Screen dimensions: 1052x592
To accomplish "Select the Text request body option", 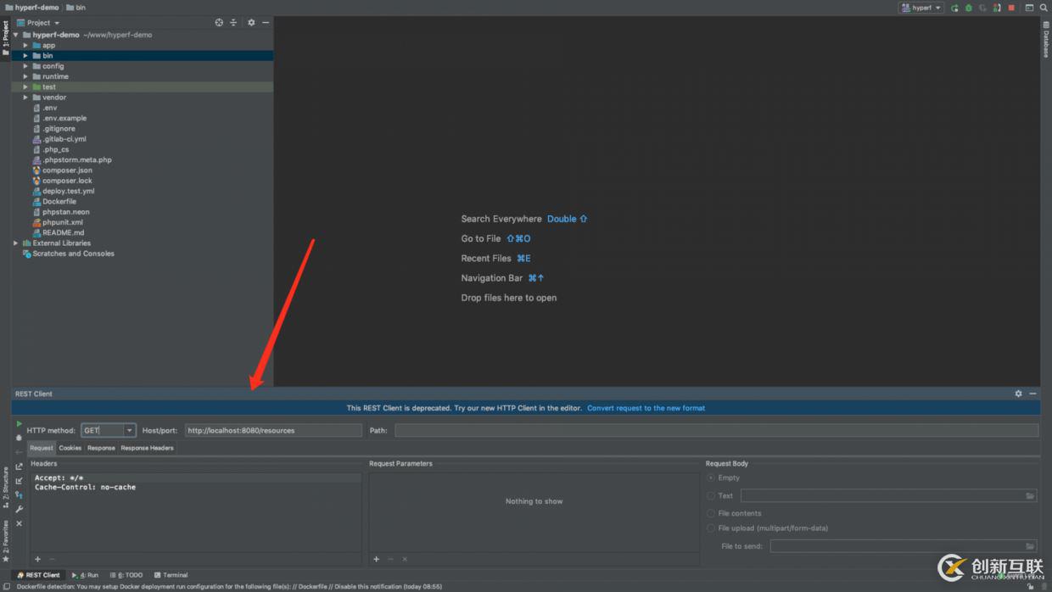I will click(x=711, y=496).
